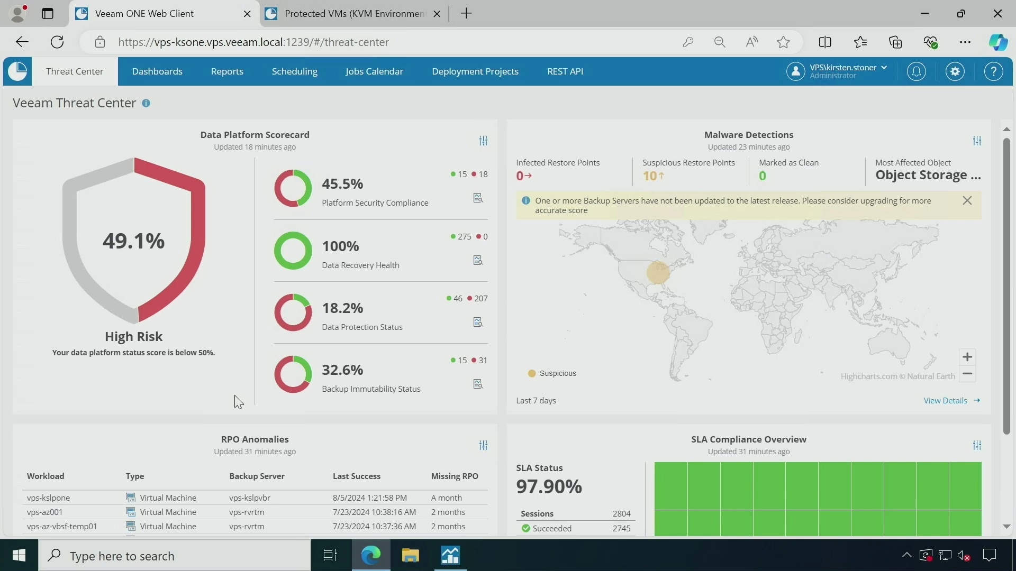The image size is (1016, 571).
Task: Open the Jobs Calendar page
Action: point(374,71)
